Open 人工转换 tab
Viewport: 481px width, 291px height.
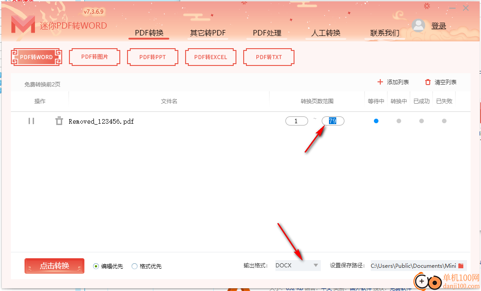coord(326,33)
